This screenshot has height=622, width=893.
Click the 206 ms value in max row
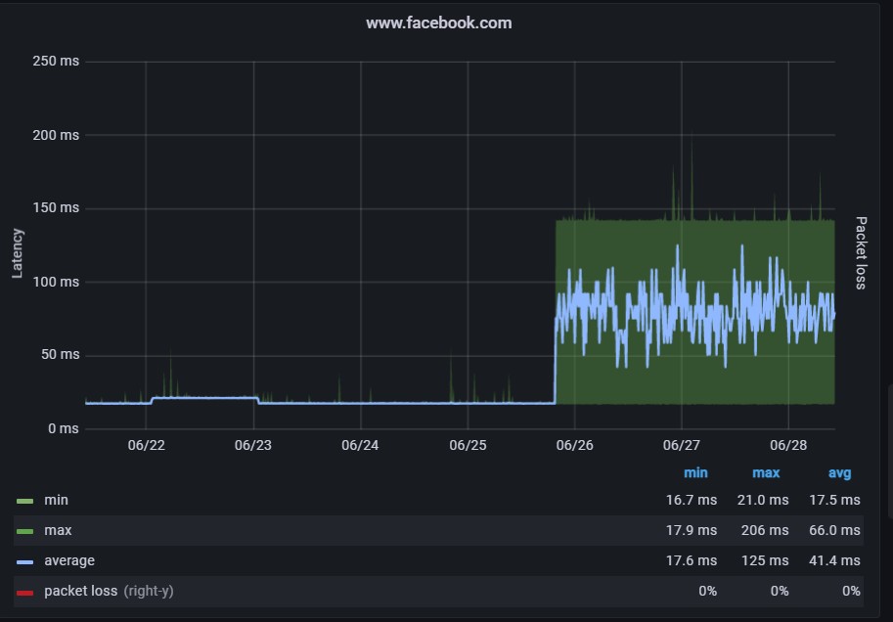point(765,530)
